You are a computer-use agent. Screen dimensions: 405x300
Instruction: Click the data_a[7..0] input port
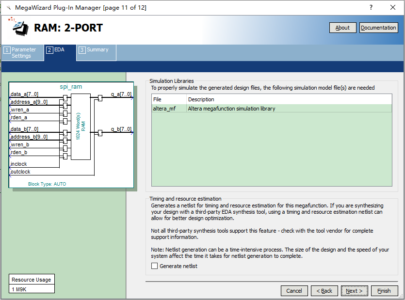click(x=24, y=94)
